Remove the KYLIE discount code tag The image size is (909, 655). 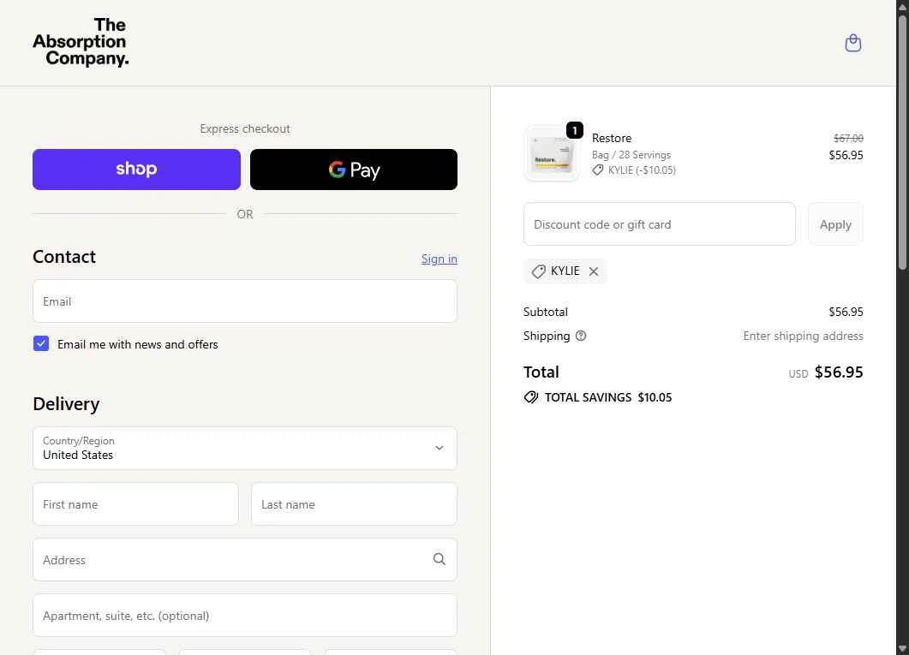tap(594, 271)
